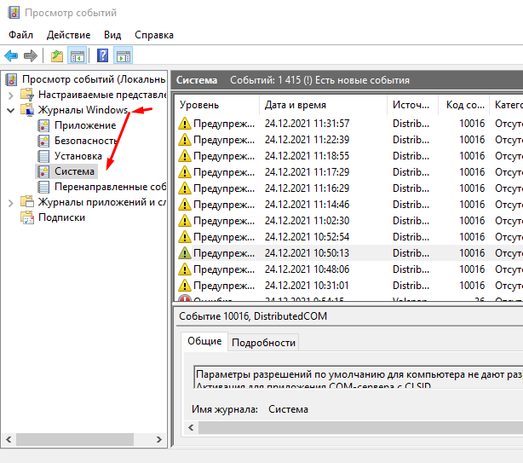Select event dated 24.12.2021 10:52:54

(x=348, y=237)
